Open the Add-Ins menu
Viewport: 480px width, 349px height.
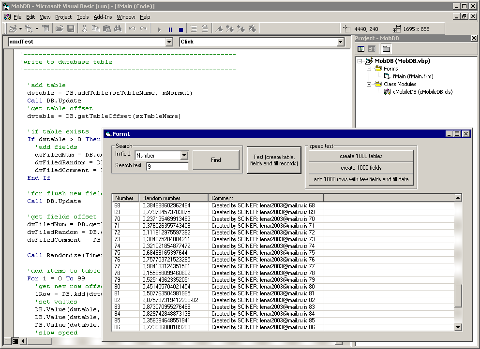[x=103, y=17]
